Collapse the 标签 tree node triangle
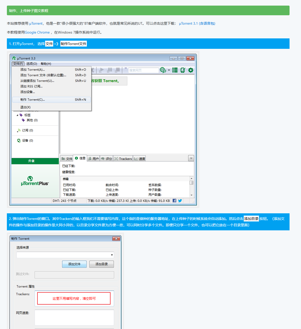Image resolution: width=301 pixels, height=329 pixels. tap(18, 115)
